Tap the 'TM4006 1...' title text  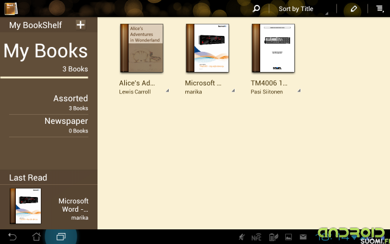(x=269, y=83)
